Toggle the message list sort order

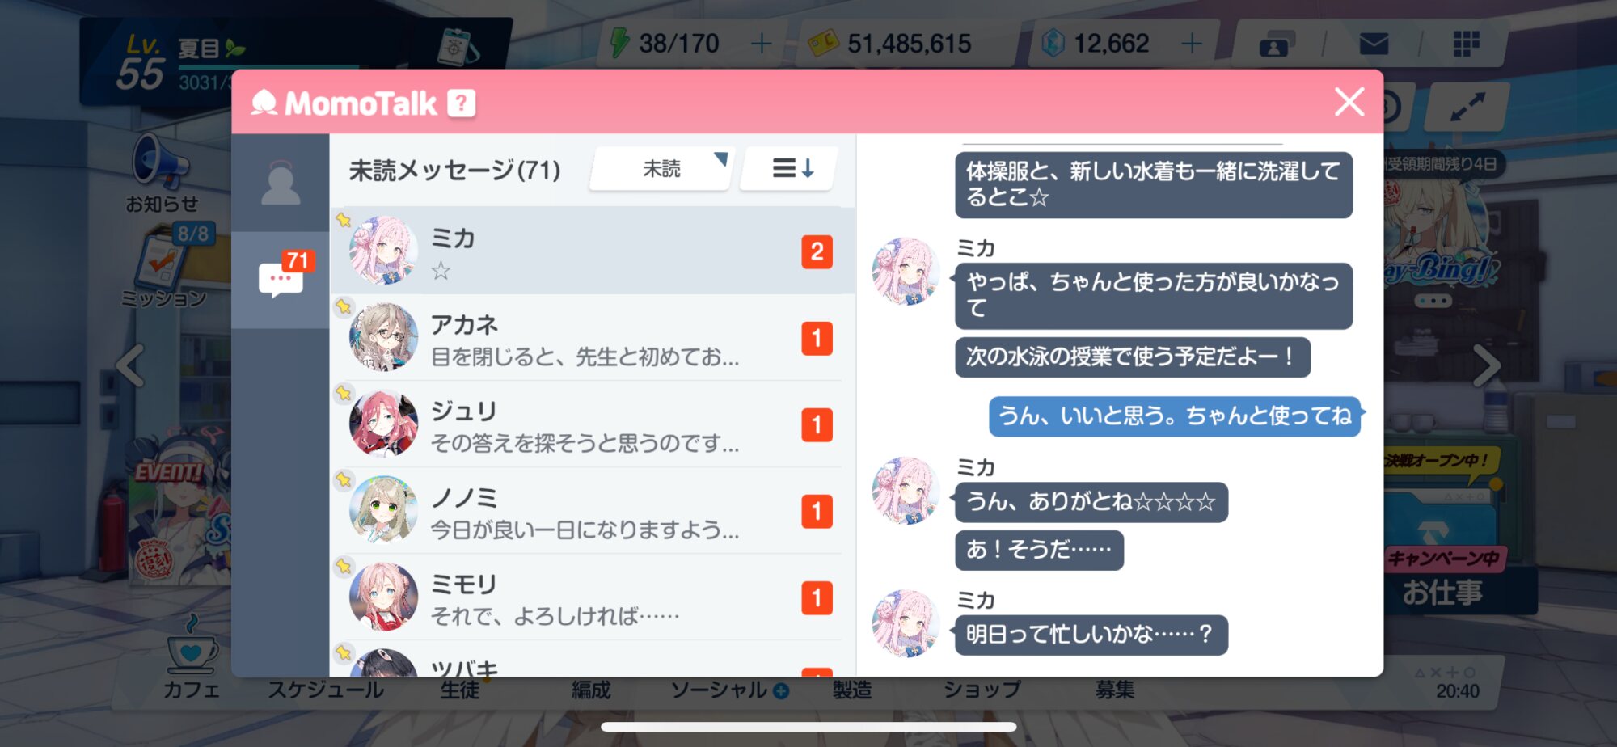click(792, 168)
